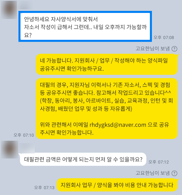Click the long yellow bubble about 대필의 경우

[107, 109]
